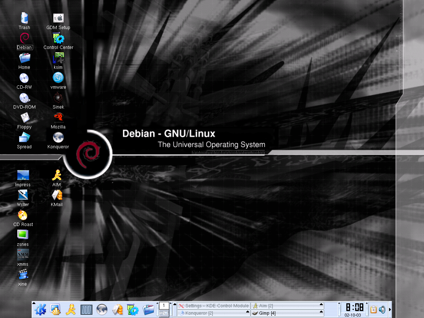Screen dimensions: 424x318
Task: Activate Settings - KDE Control Module taskbar entry
Action: [213, 306]
